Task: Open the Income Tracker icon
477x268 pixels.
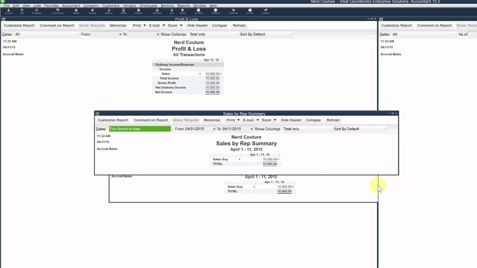Action: (58, 11)
